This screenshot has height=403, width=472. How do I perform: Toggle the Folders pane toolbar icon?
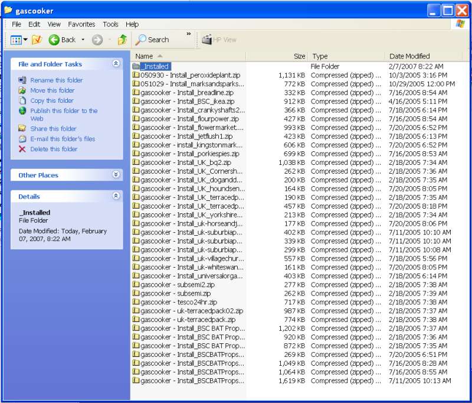37,40
